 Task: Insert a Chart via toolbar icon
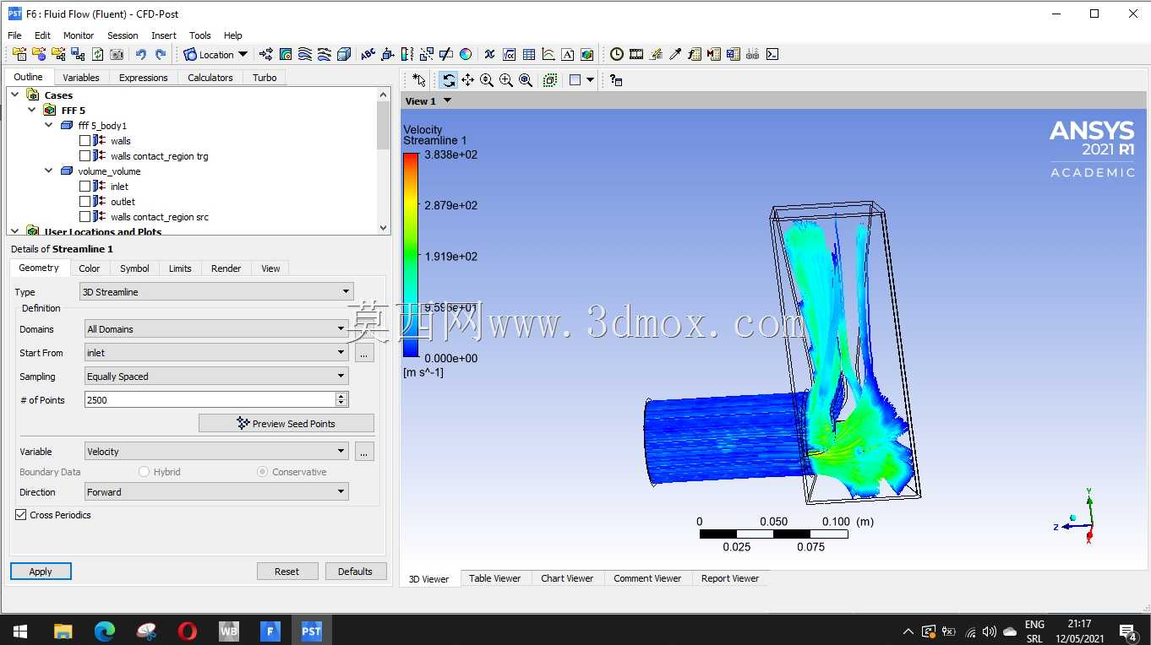[x=548, y=54]
